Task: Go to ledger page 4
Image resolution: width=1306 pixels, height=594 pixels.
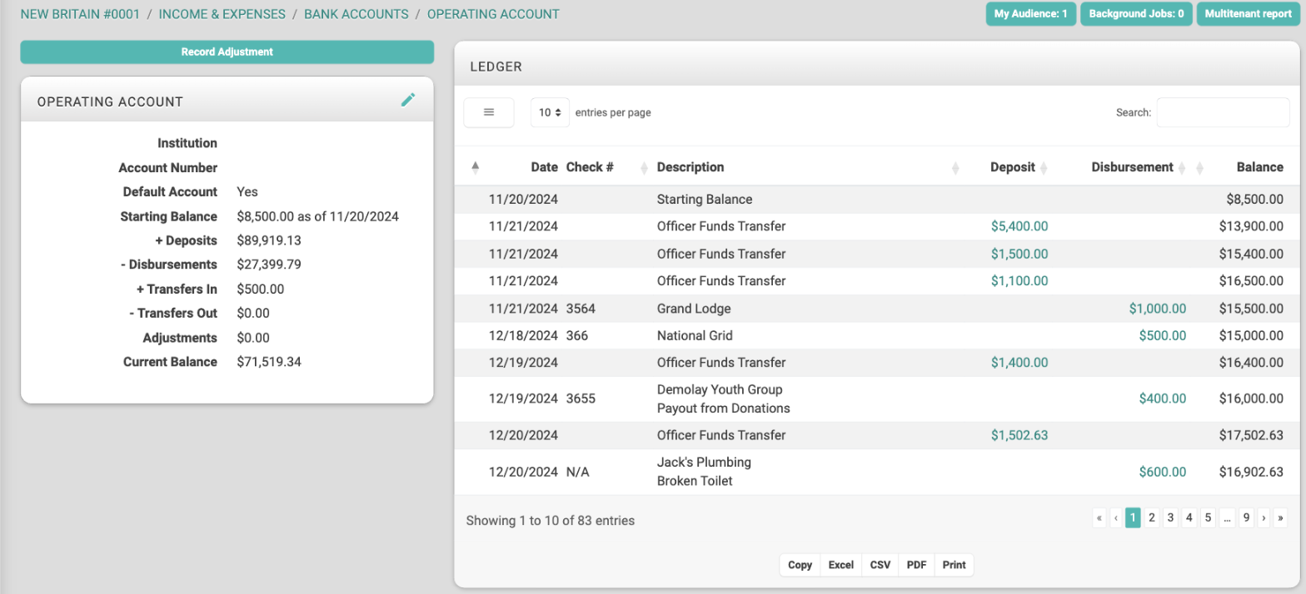Action: click(x=1189, y=518)
